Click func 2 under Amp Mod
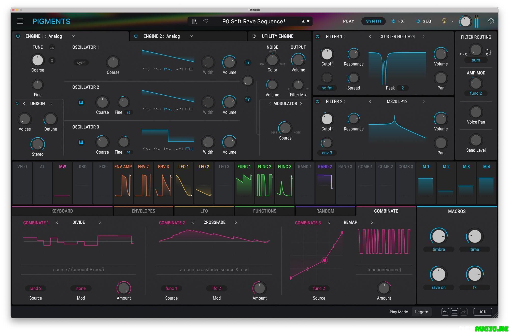Viewport: 509px width, 332px height. pos(476,93)
